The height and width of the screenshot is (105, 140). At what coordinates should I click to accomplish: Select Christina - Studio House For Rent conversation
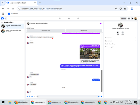[12, 26]
